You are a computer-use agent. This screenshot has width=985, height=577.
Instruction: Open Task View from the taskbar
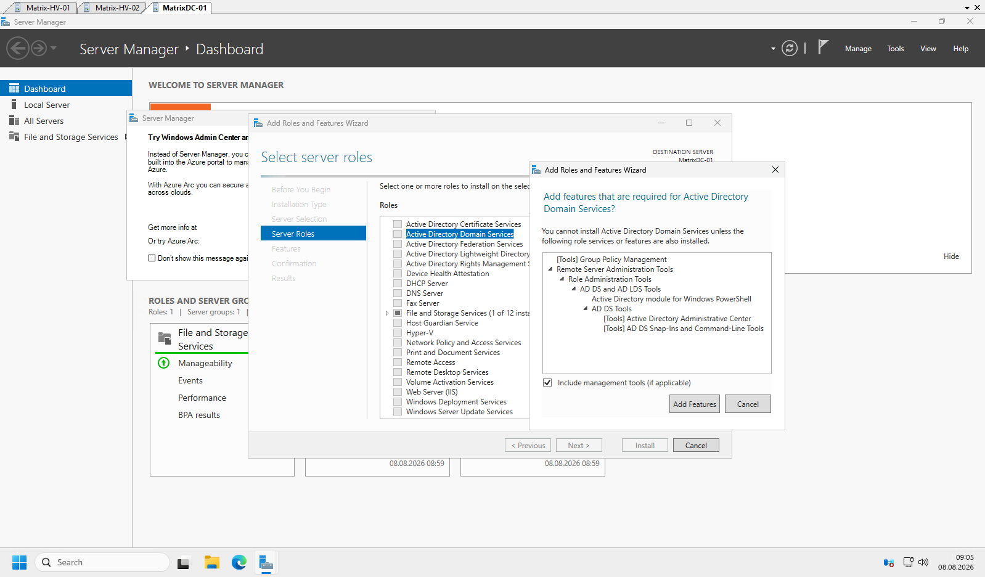(183, 562)
